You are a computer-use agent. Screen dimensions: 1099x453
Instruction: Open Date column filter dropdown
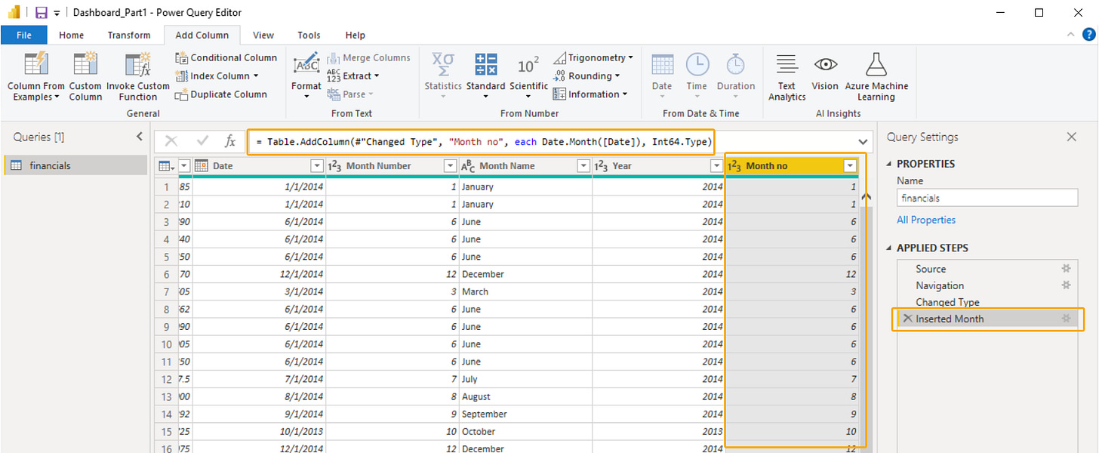[x=316, y=166]
